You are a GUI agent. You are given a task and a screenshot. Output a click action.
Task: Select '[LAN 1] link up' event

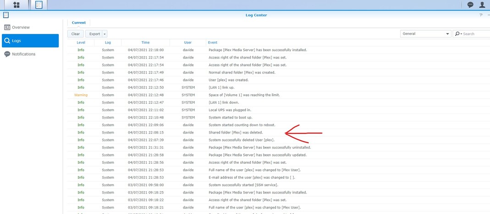click(221, 87)
